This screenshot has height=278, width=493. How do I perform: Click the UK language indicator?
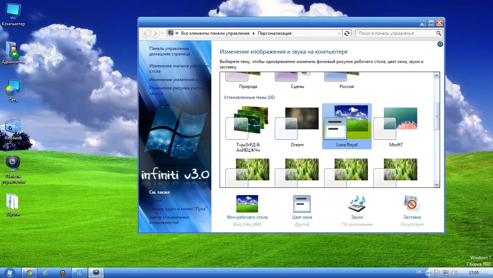pos(419,271)
